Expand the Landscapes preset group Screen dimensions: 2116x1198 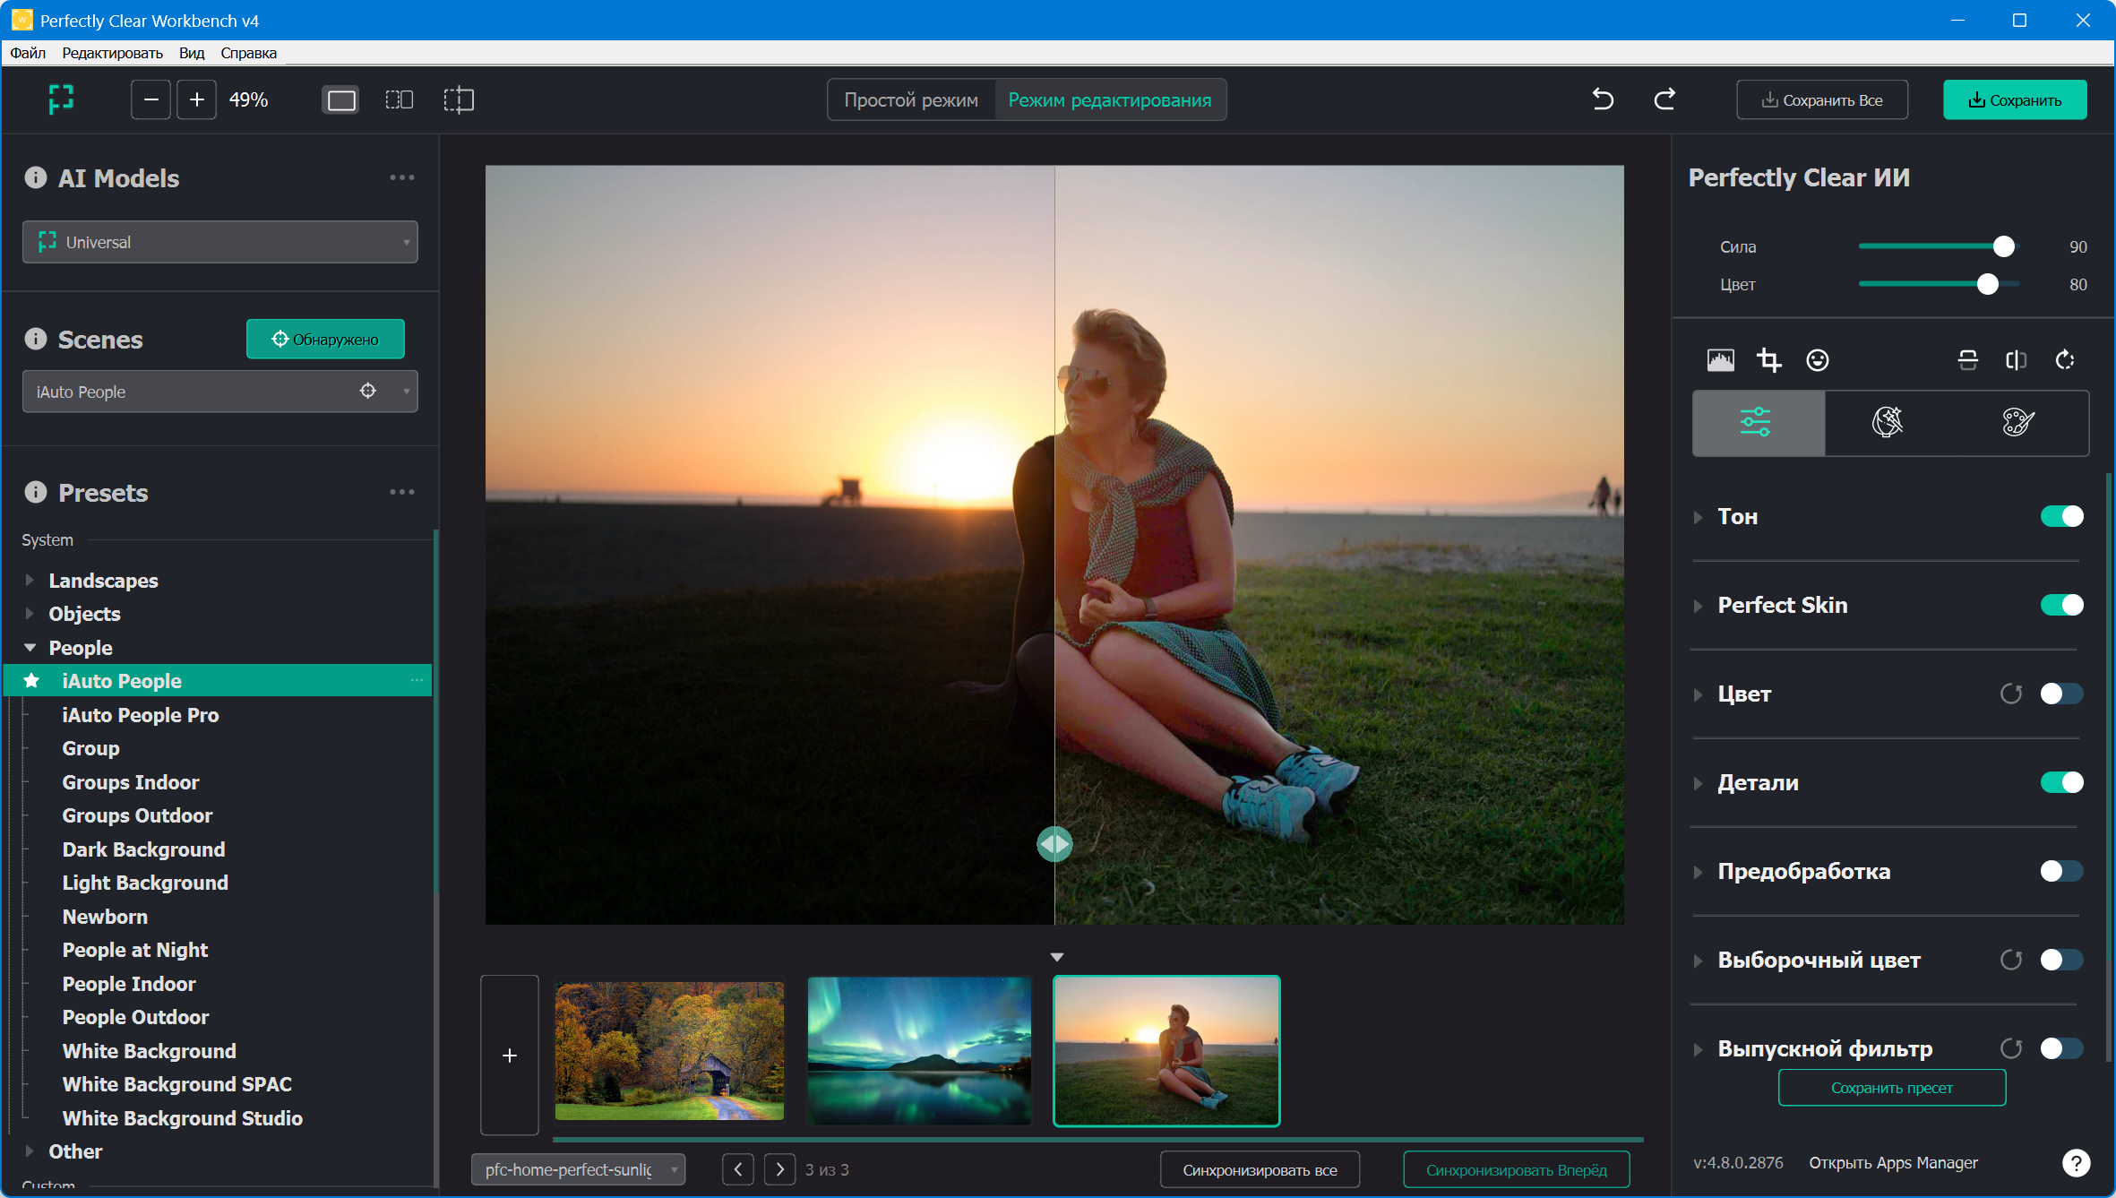[30, 581]
